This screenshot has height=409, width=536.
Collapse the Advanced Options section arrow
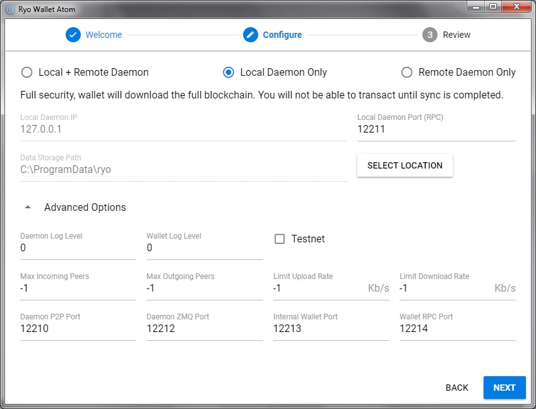pyautogui.click(x=28, y=207)
